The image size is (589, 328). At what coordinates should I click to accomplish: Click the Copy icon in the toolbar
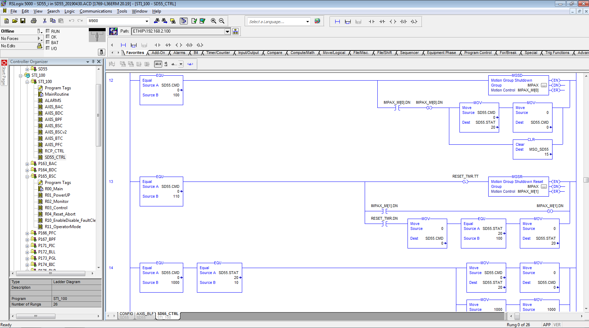53,21
